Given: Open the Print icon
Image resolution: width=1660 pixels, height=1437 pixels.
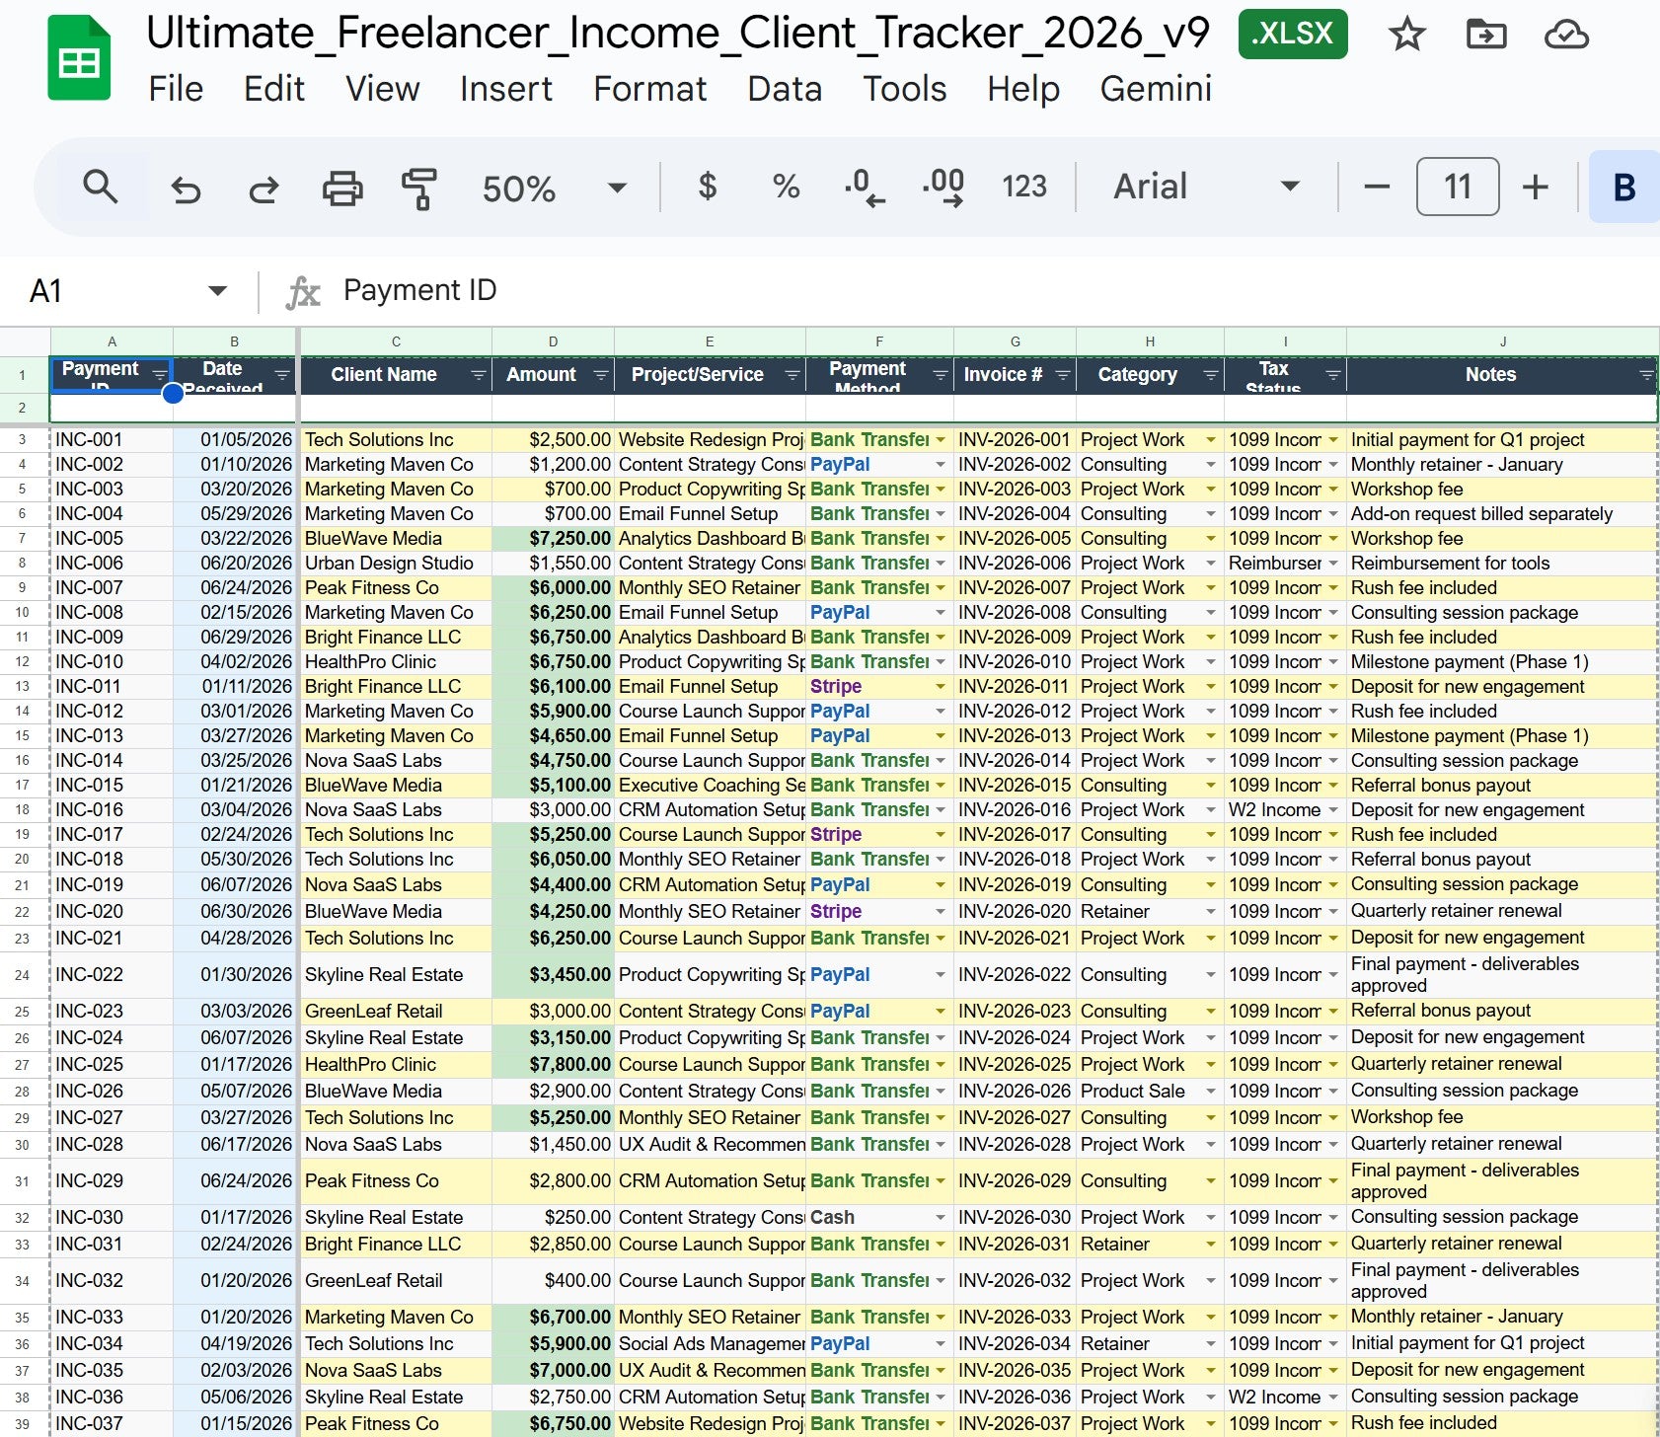Looking at the screenshot, I should coord(340,188).
